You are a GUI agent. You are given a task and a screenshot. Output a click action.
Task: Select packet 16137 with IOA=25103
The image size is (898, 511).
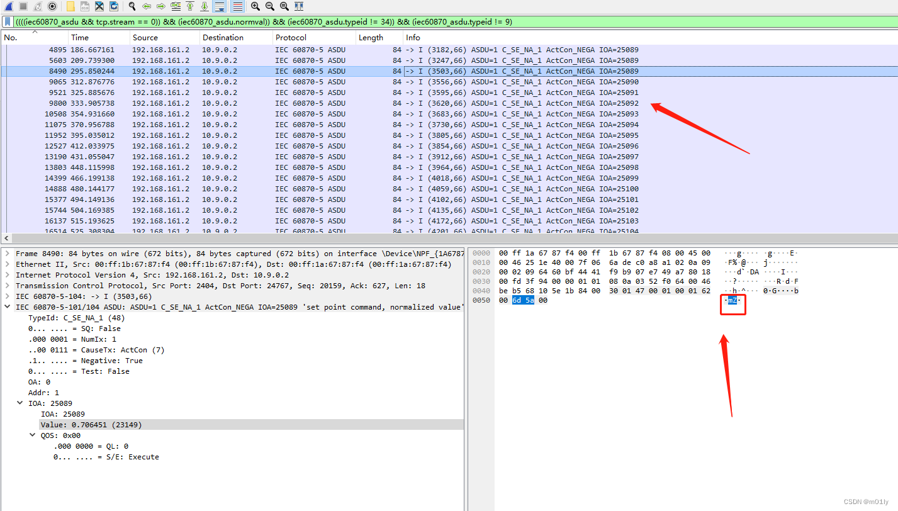pyautogui.click(x=449, y=221)
